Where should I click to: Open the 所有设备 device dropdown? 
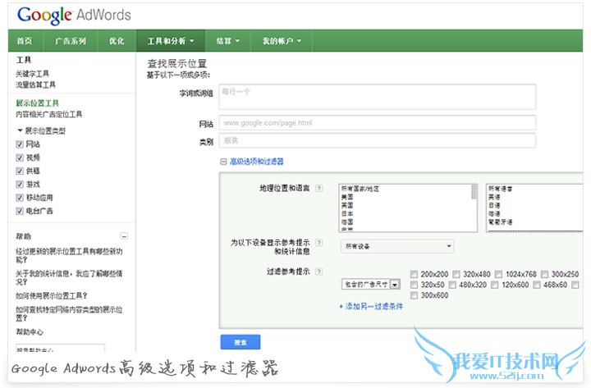(397, 246)
